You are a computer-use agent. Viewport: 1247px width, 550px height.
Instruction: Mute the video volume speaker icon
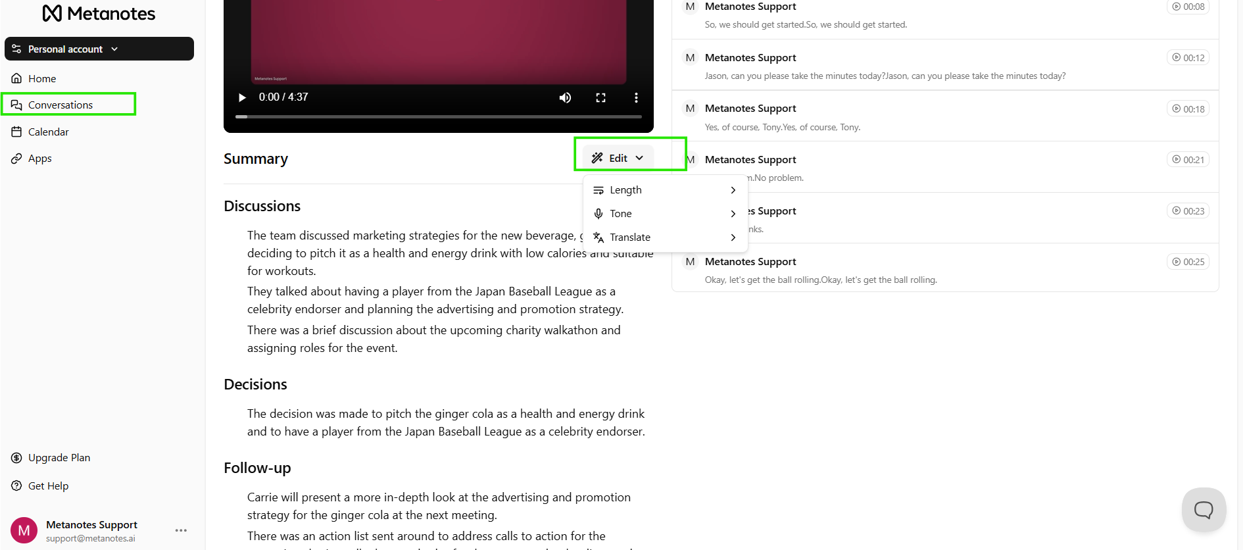coord(565,97)
